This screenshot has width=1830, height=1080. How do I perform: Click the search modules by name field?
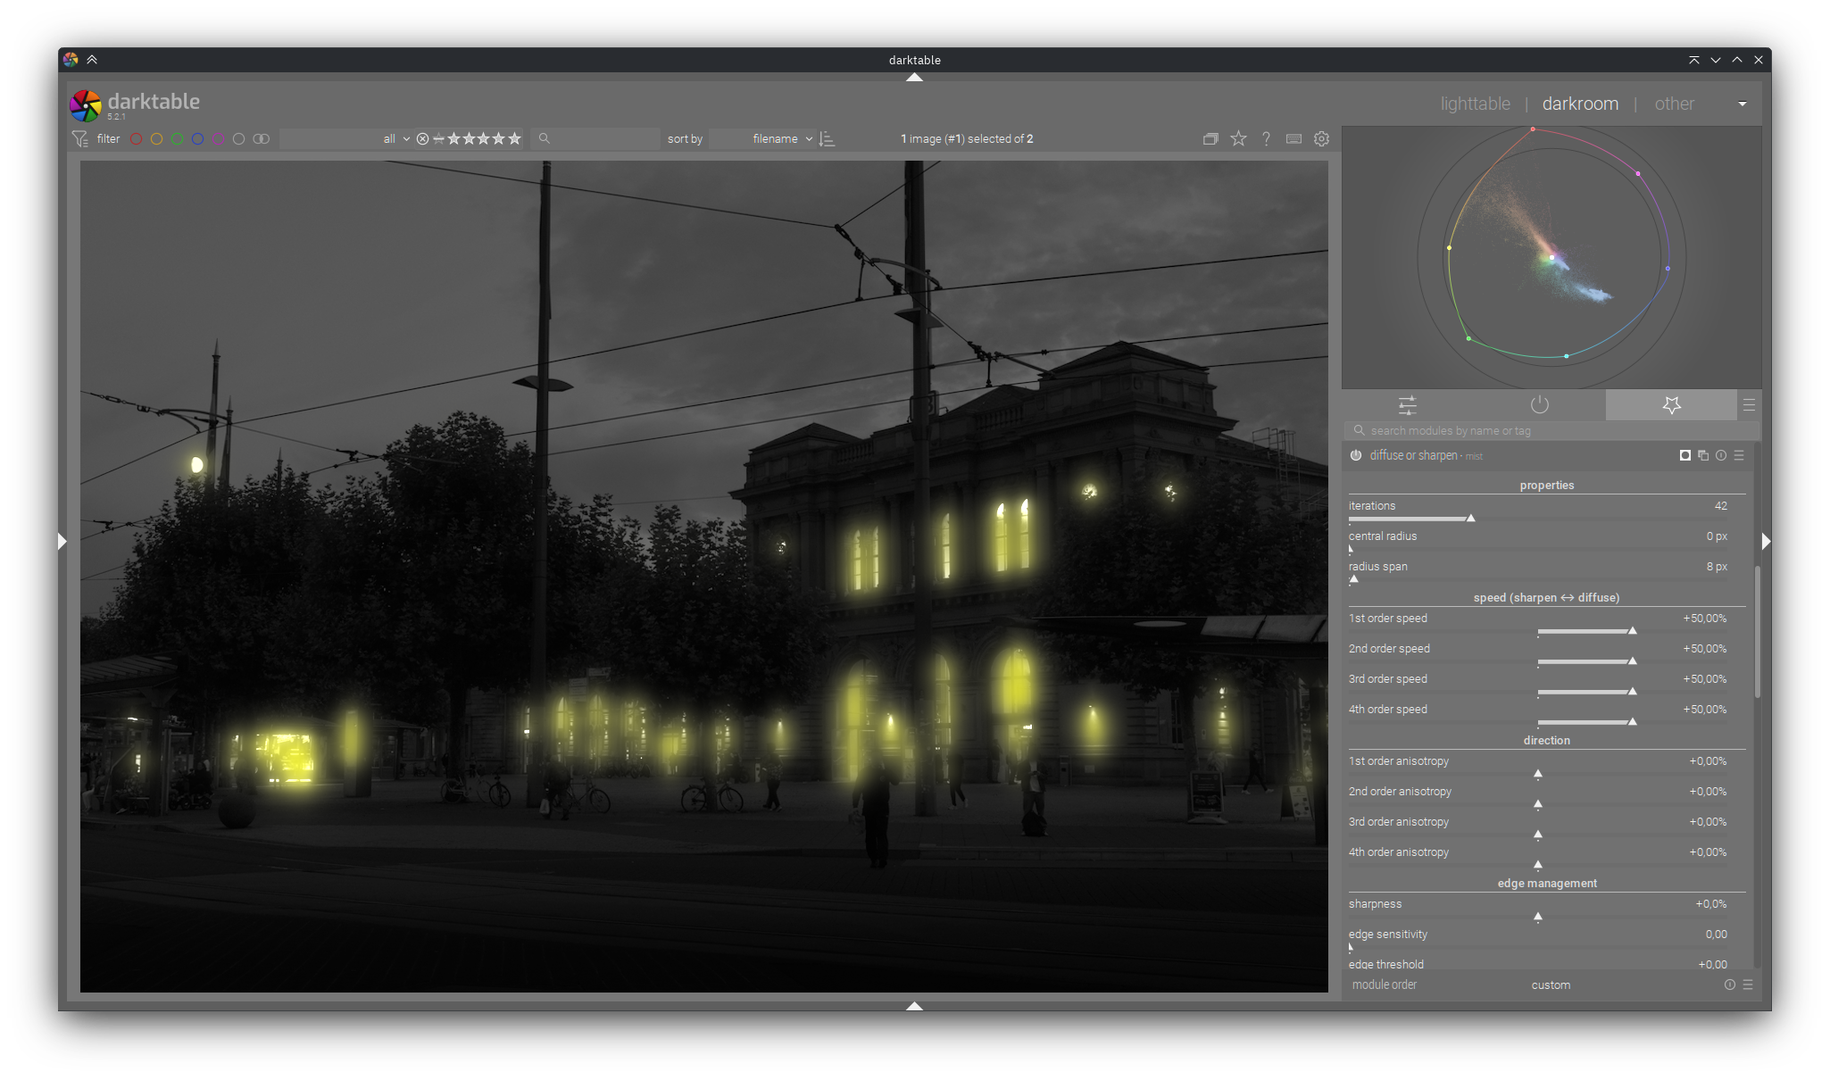(1551, 431)
